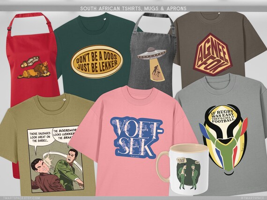This screenshot has height=200, width=267.
Task: Click the 'South African Tshirts, Mugs & Aprons' header
Action: click(x=133, y=8)
